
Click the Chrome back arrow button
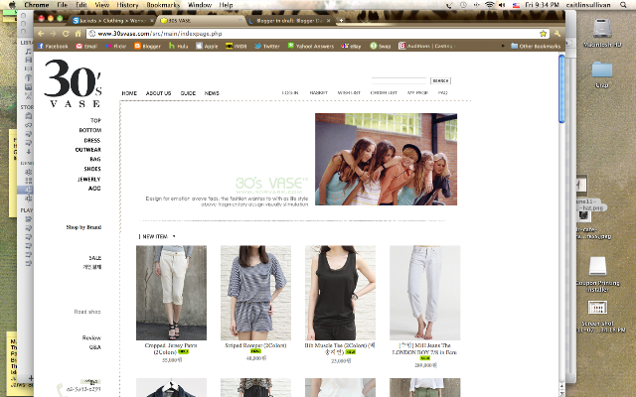(x=41, y=34)
